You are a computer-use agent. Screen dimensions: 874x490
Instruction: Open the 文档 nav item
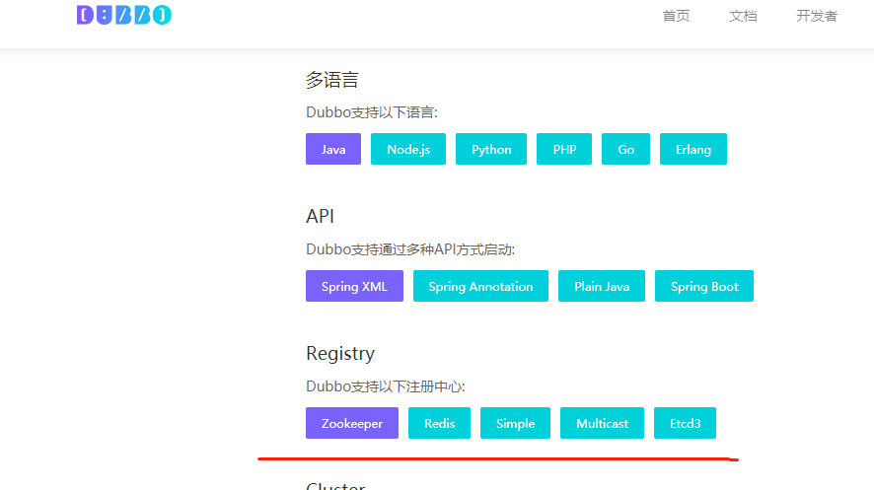click(x=743, y=16)
